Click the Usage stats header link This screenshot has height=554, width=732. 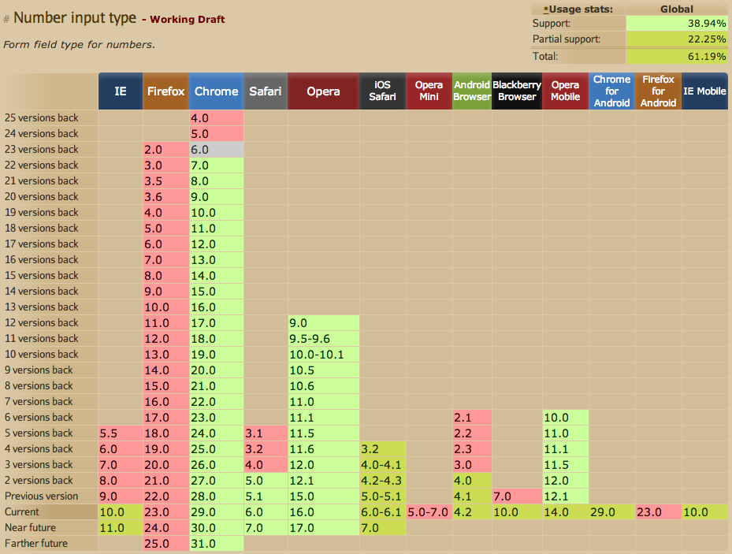click(578, 9)
